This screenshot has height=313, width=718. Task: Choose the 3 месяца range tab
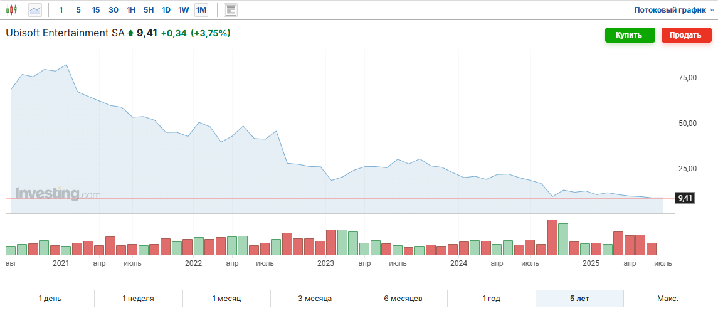point(315,299)
